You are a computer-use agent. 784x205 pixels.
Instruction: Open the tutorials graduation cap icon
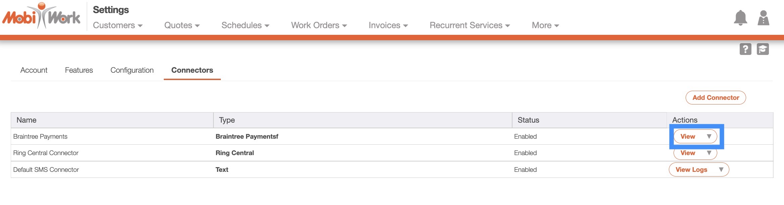pos(763,49)
